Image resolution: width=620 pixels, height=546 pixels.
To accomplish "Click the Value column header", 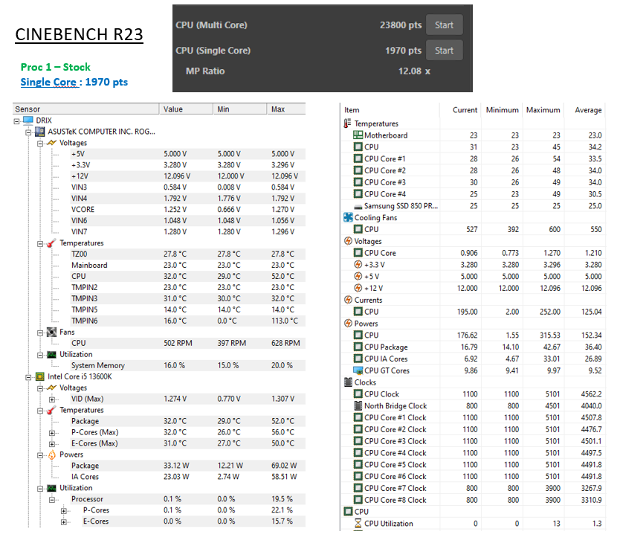I will point(186,109).
